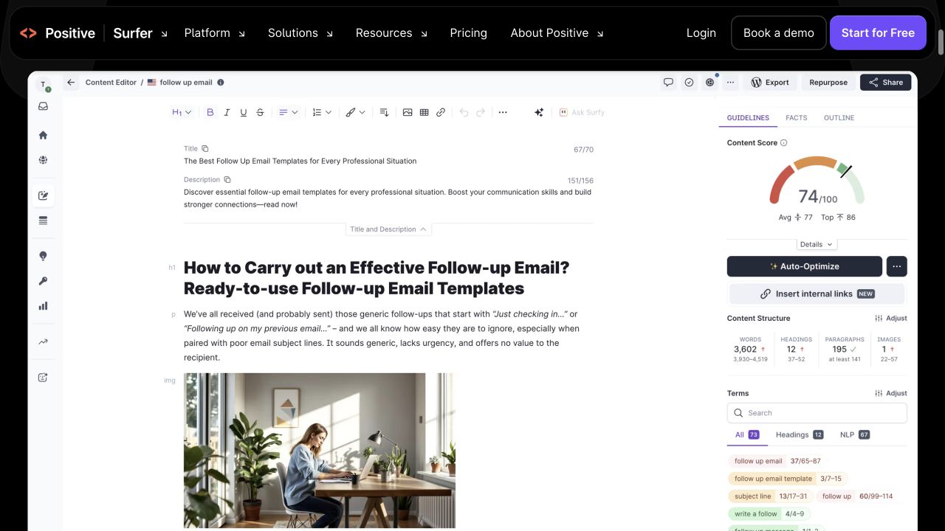Go back using the arrow beside Content Editor
Image resolution: width=945 pixels, height=531 pixels.
71,83
